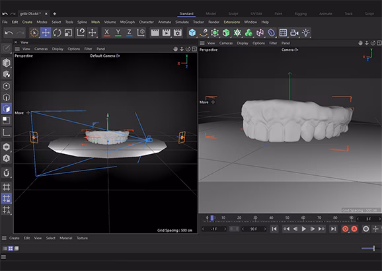This screenshot has height=271, width=382.
Task: Toggle X axis lock
Action: coord(106,32)
